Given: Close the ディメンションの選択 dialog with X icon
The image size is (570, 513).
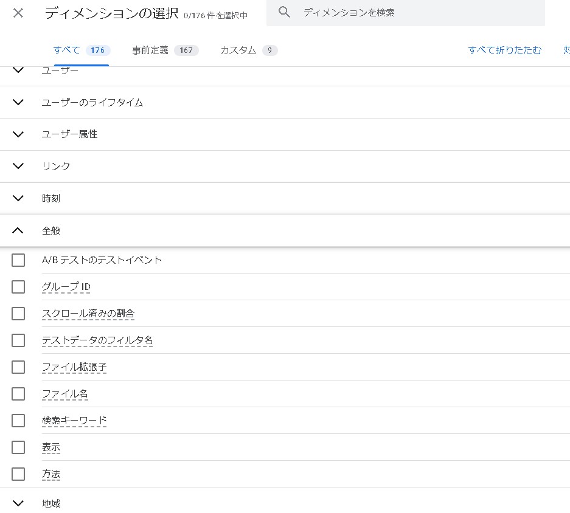Looking at the screenshot, I should coord(18,13).
